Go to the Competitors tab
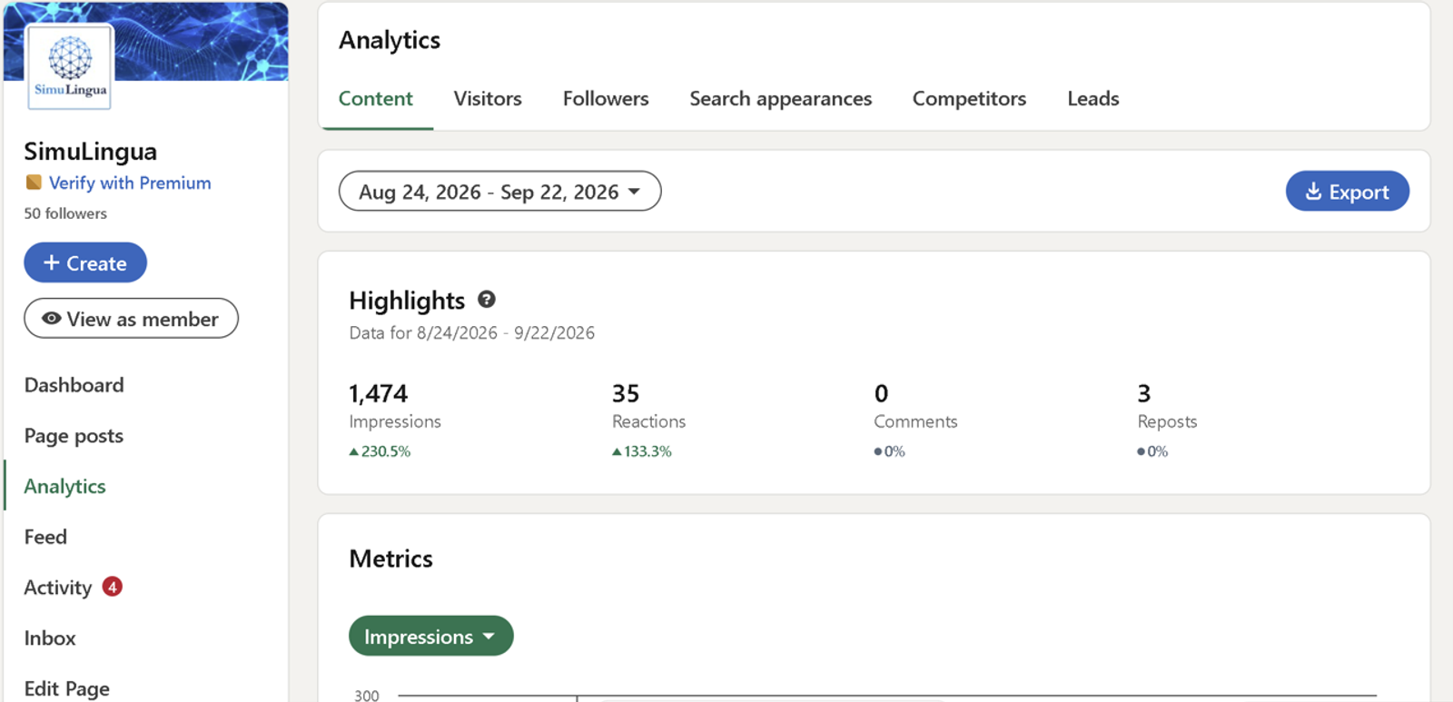Image resolution: width=1453 pixels, height=702 pixels. click(969, 98)
